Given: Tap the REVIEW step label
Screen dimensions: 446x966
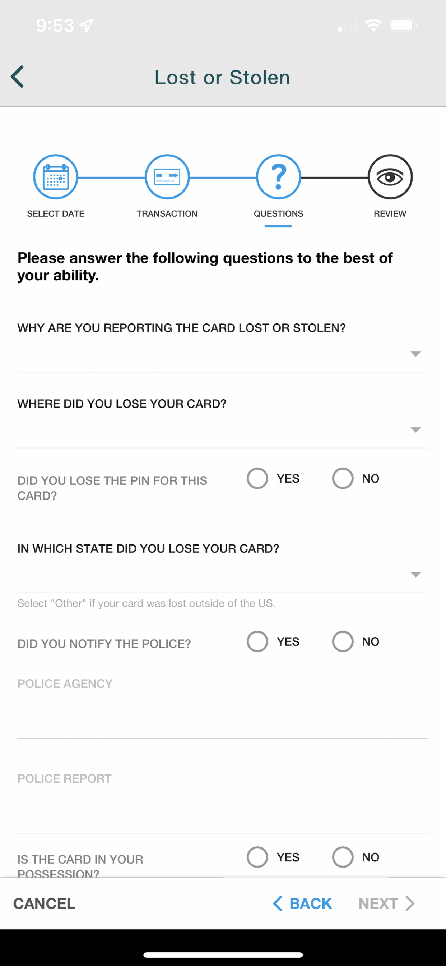Looking at the screenshot, I should (390, 214).
